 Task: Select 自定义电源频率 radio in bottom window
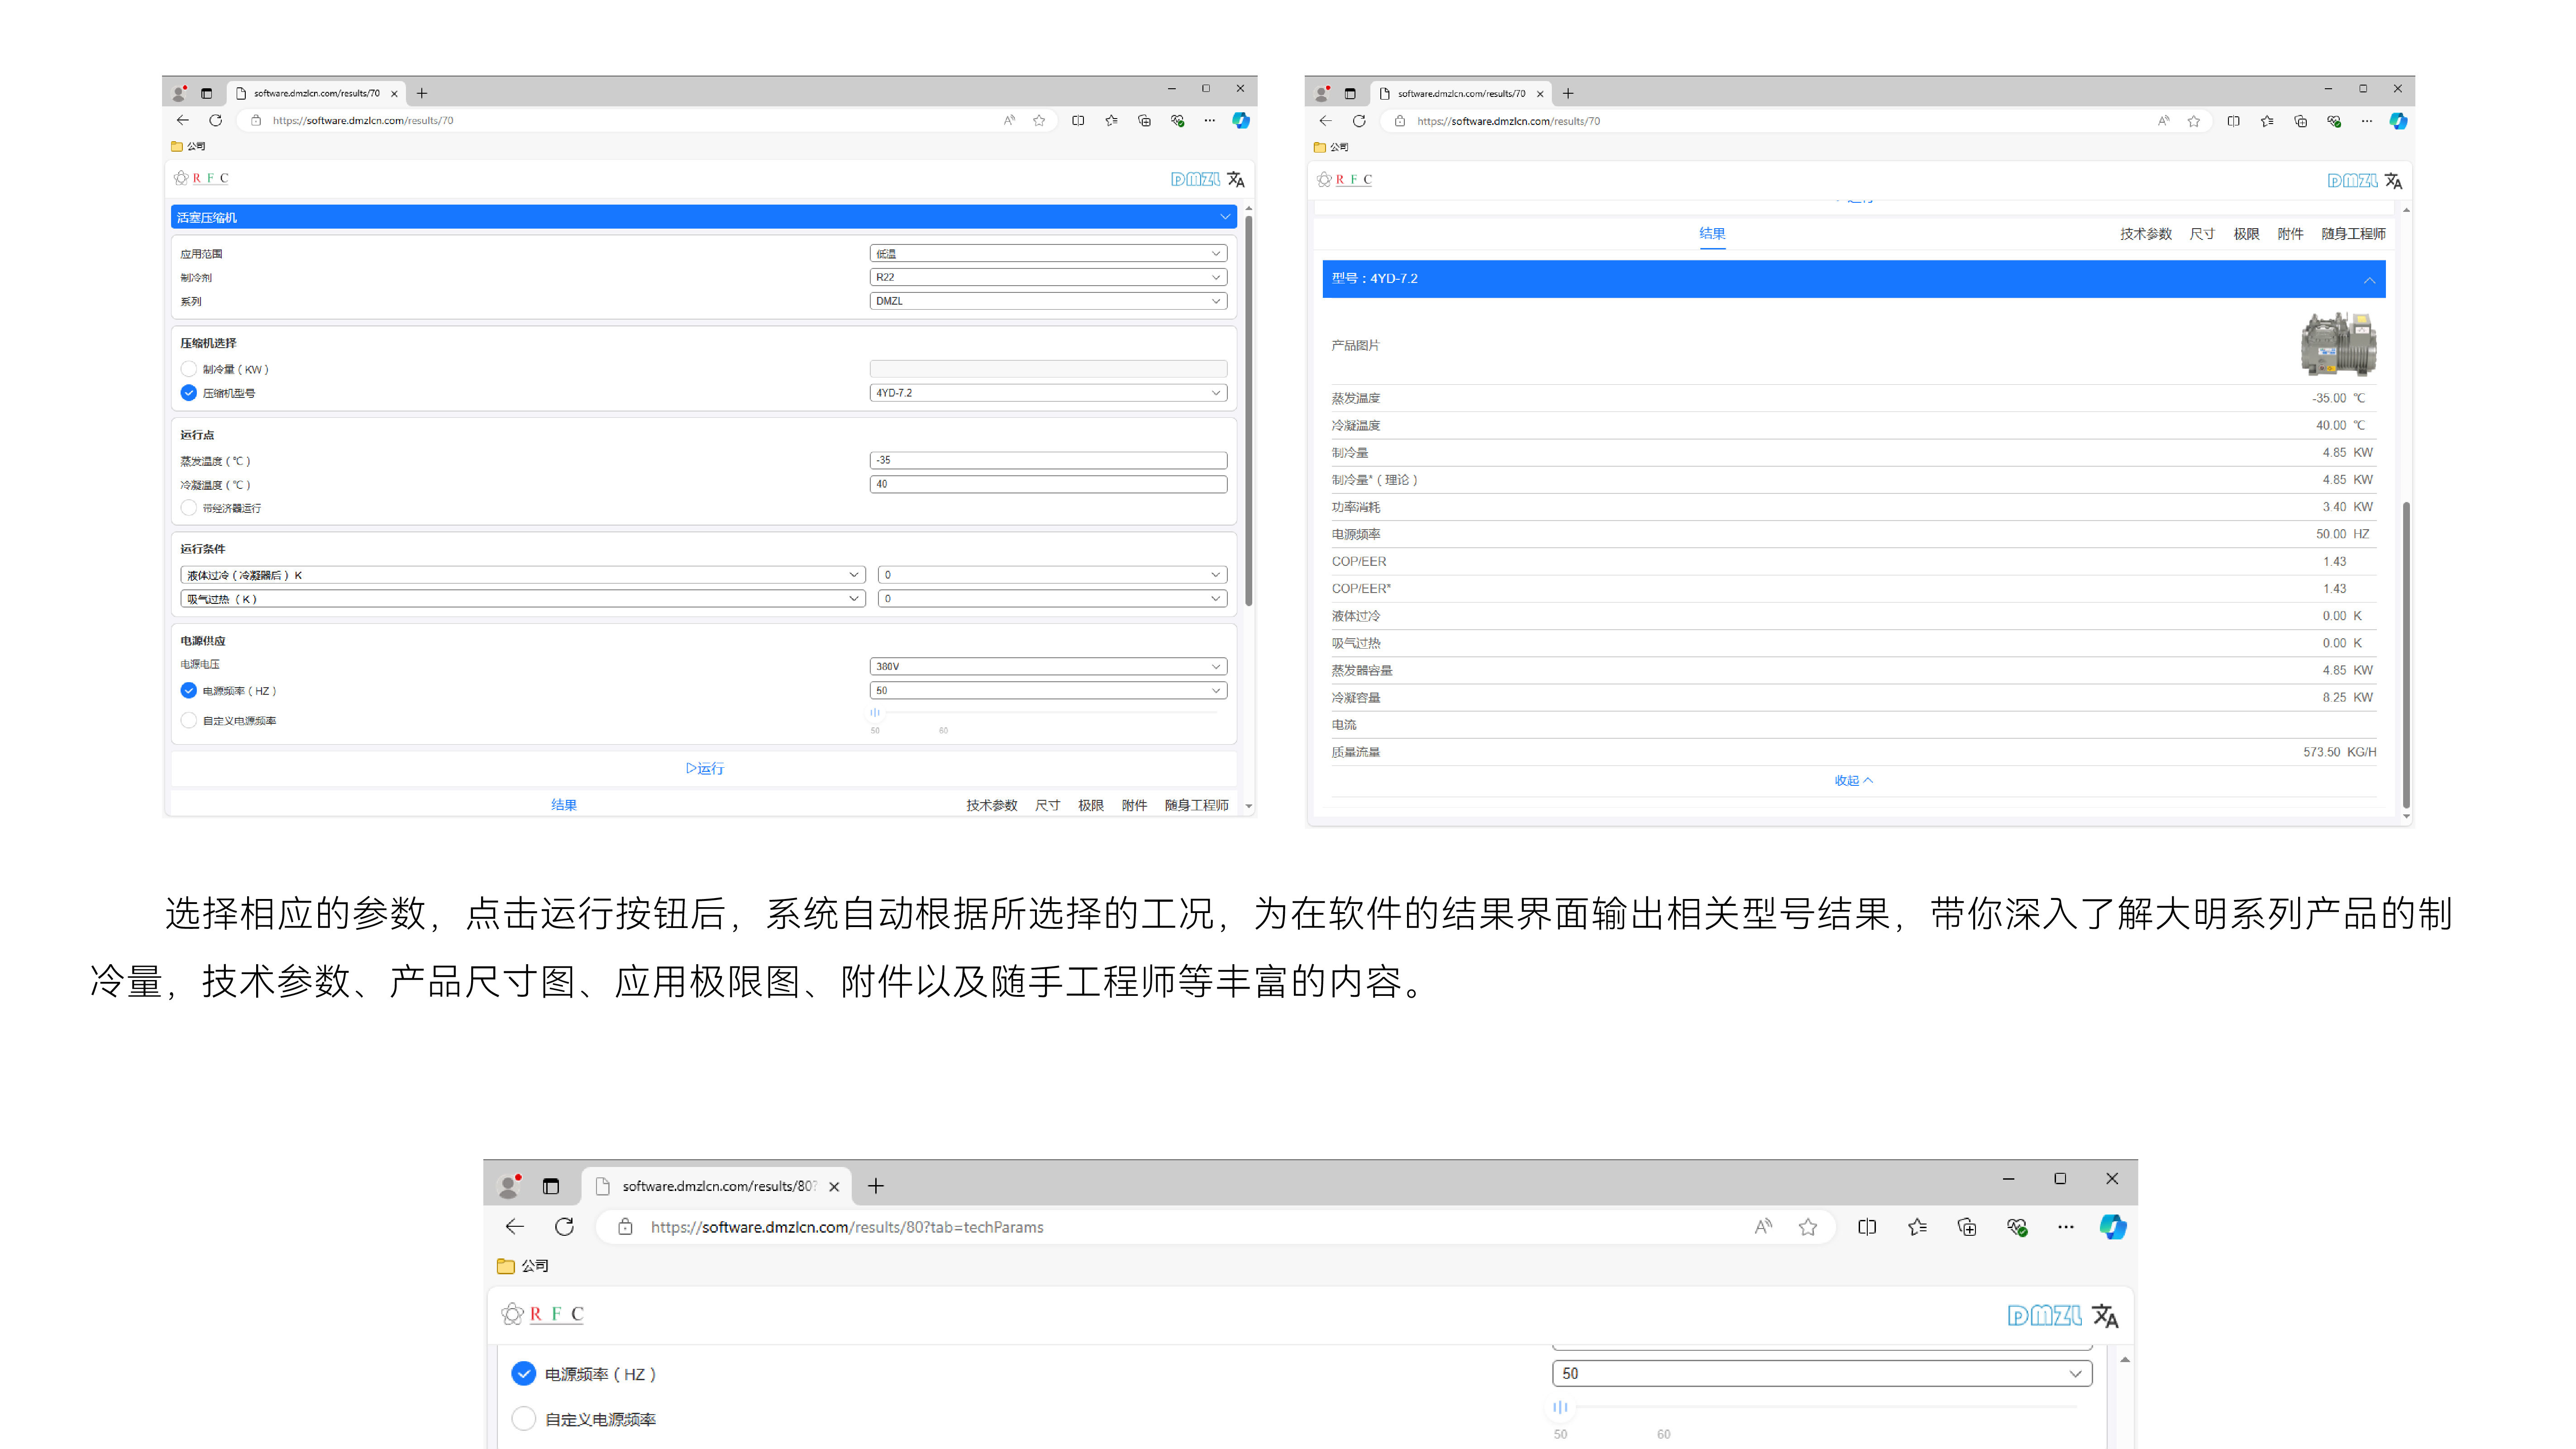524,1419
